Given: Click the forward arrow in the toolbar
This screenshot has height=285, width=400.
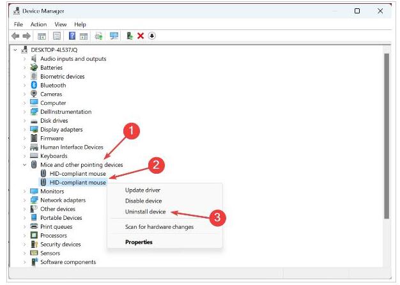Looking at the screenshot, I should (27, 36).
